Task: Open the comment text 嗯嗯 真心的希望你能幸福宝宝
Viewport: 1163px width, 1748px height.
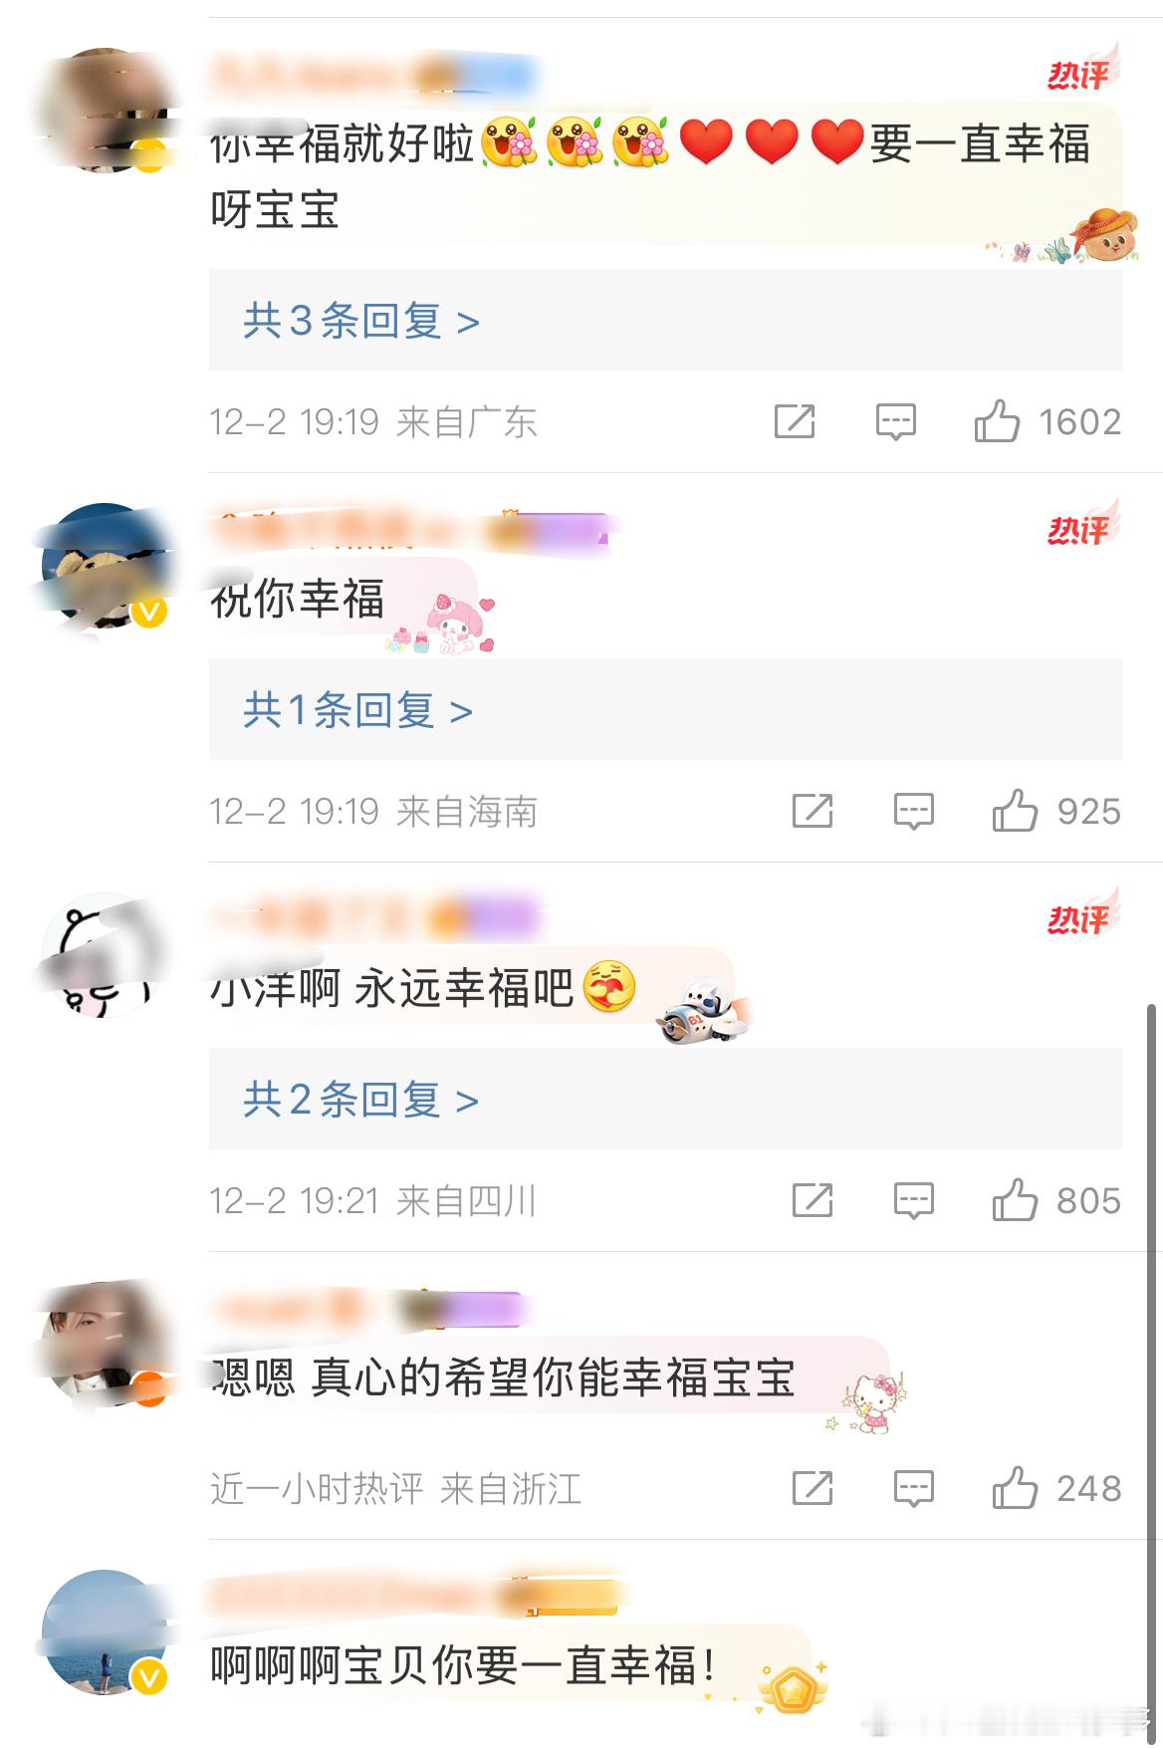Action: coord(503,1377)
